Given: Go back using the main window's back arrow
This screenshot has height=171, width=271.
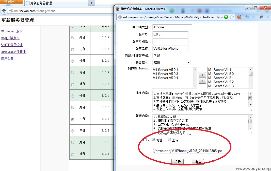Looking at the screenshot, I should coord(4,11).
